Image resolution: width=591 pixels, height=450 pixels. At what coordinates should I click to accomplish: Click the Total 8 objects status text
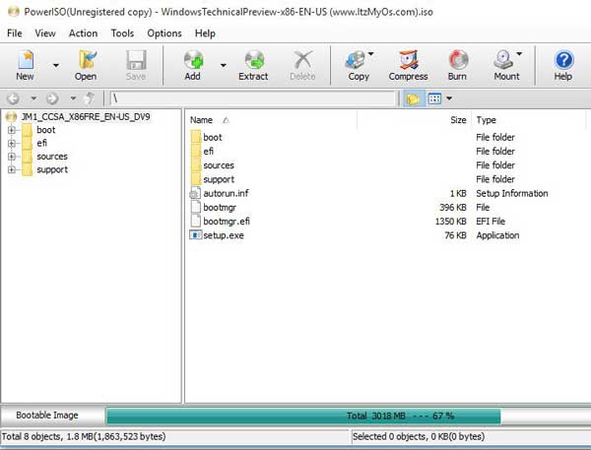[84, 436]
